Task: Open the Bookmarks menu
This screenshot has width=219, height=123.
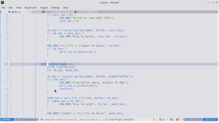Action: (x=31, y=8)
